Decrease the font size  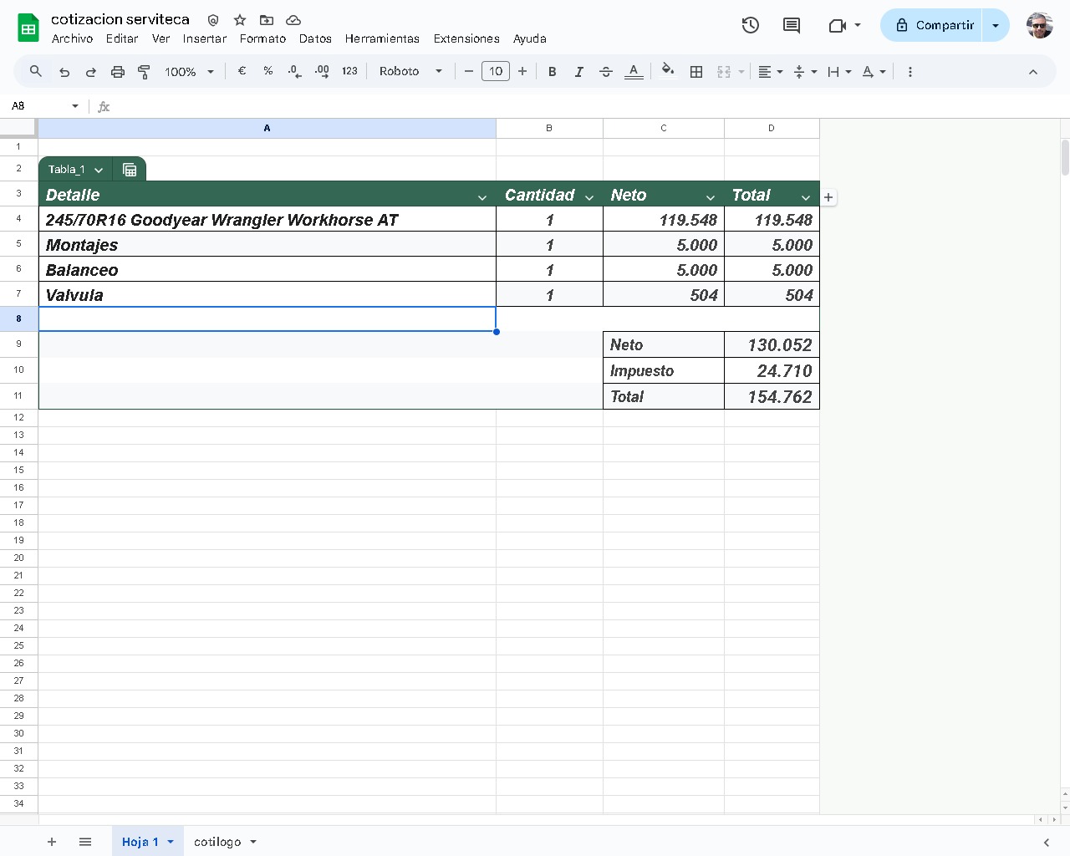tap(469, 72)
